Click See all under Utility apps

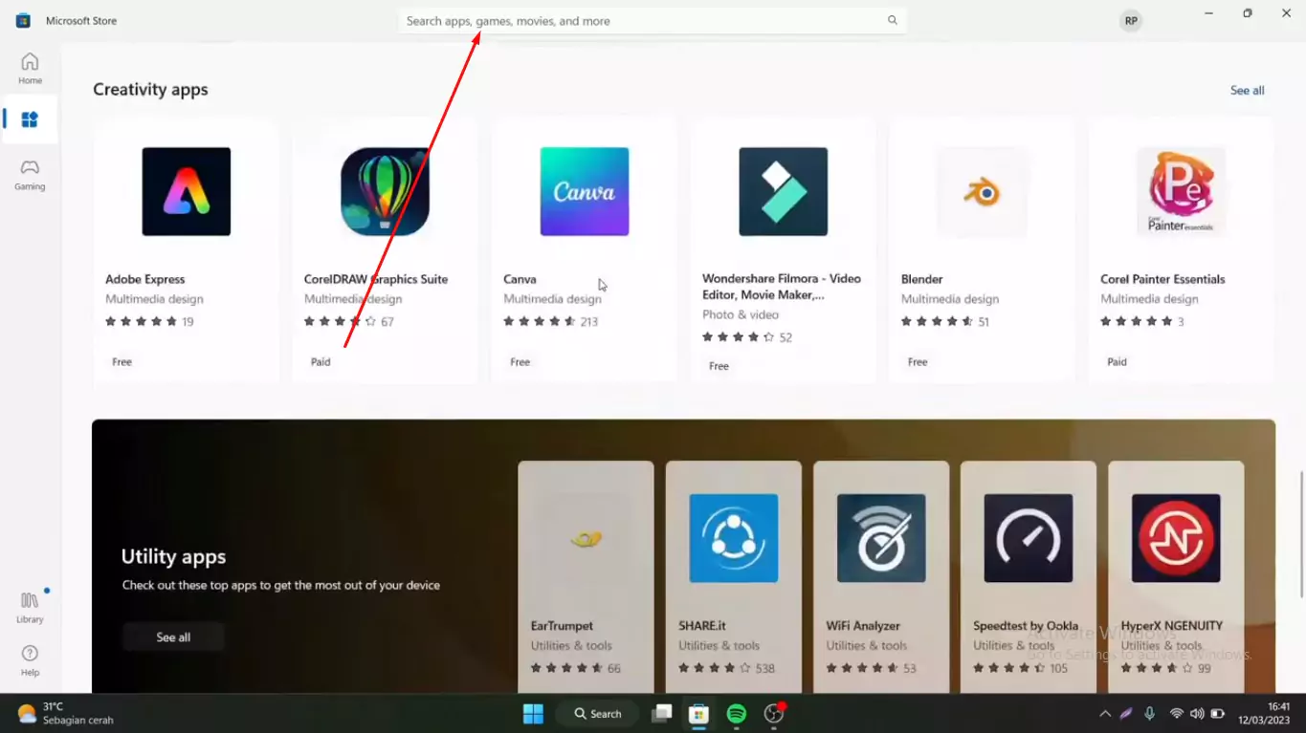(x=173, y=636)
